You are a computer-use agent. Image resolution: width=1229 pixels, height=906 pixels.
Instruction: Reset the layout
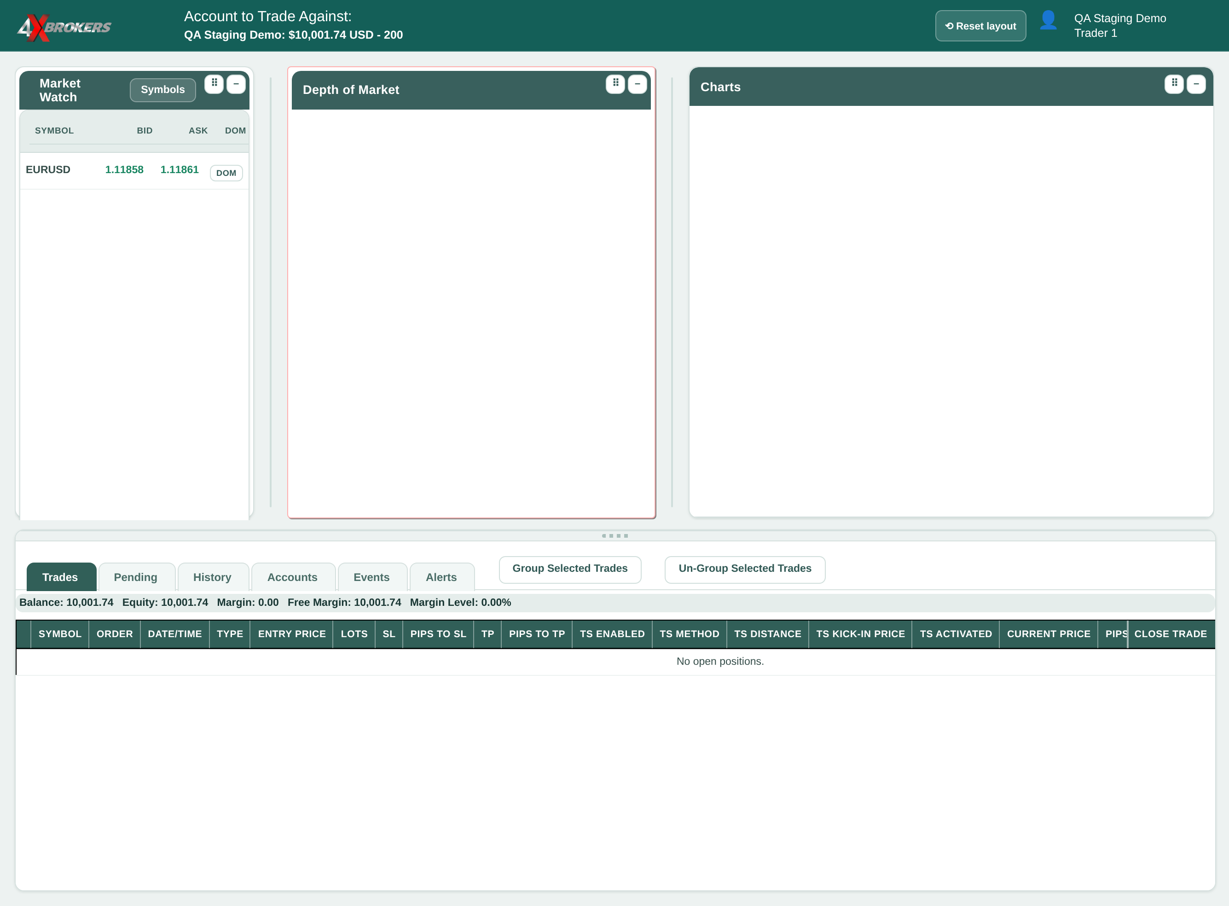coord(980,26)
